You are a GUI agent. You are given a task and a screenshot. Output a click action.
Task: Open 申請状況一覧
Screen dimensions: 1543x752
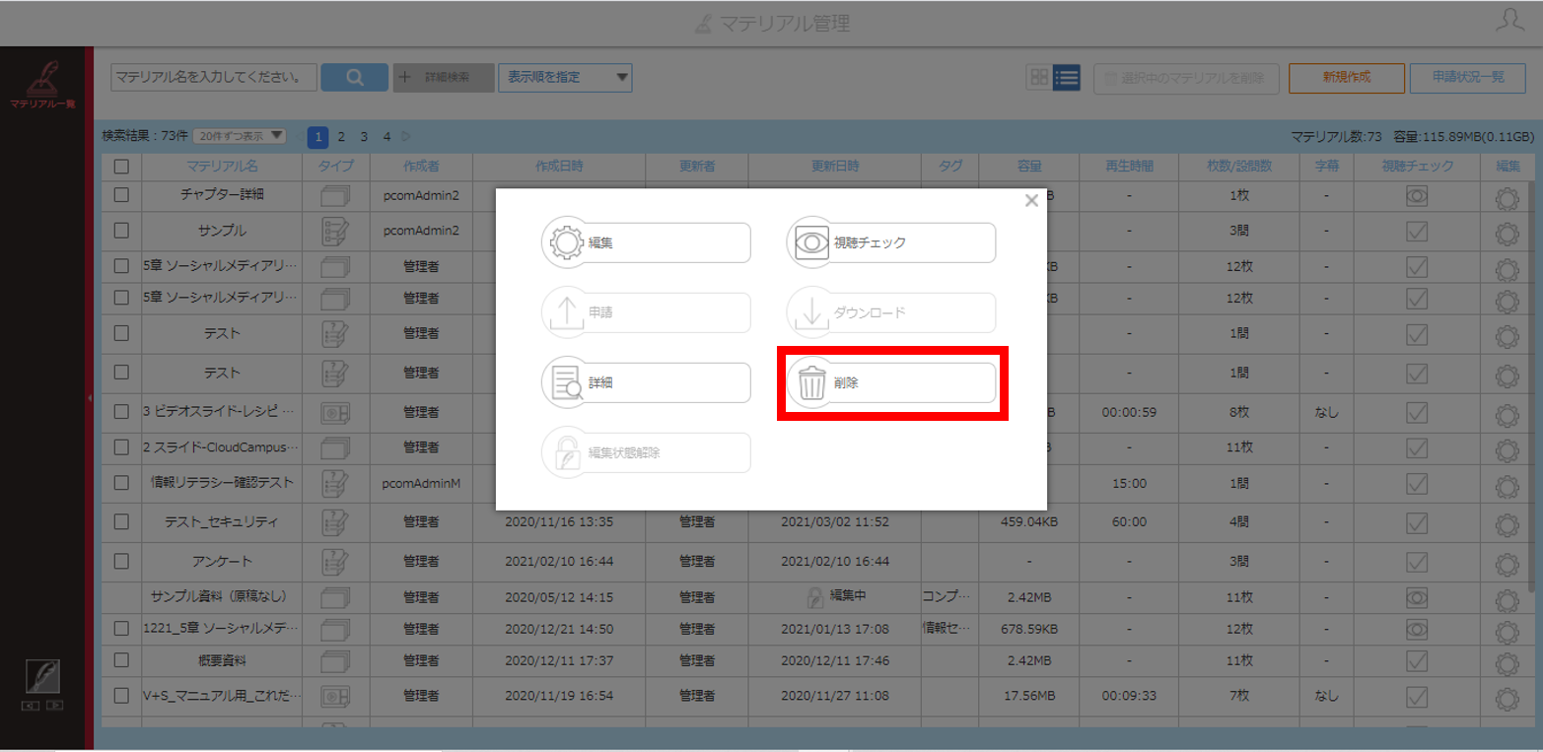[1469, 78]
